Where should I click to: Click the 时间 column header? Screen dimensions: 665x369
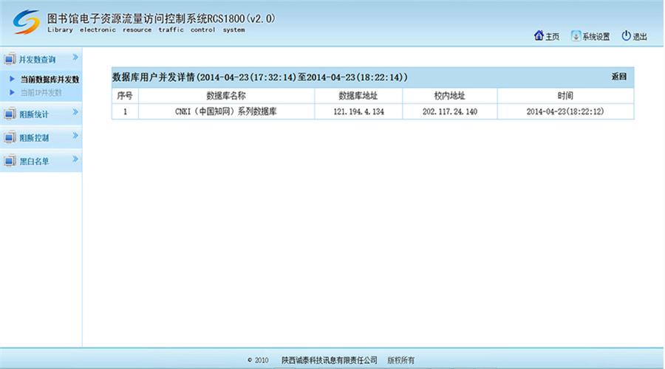click(565, 96)
